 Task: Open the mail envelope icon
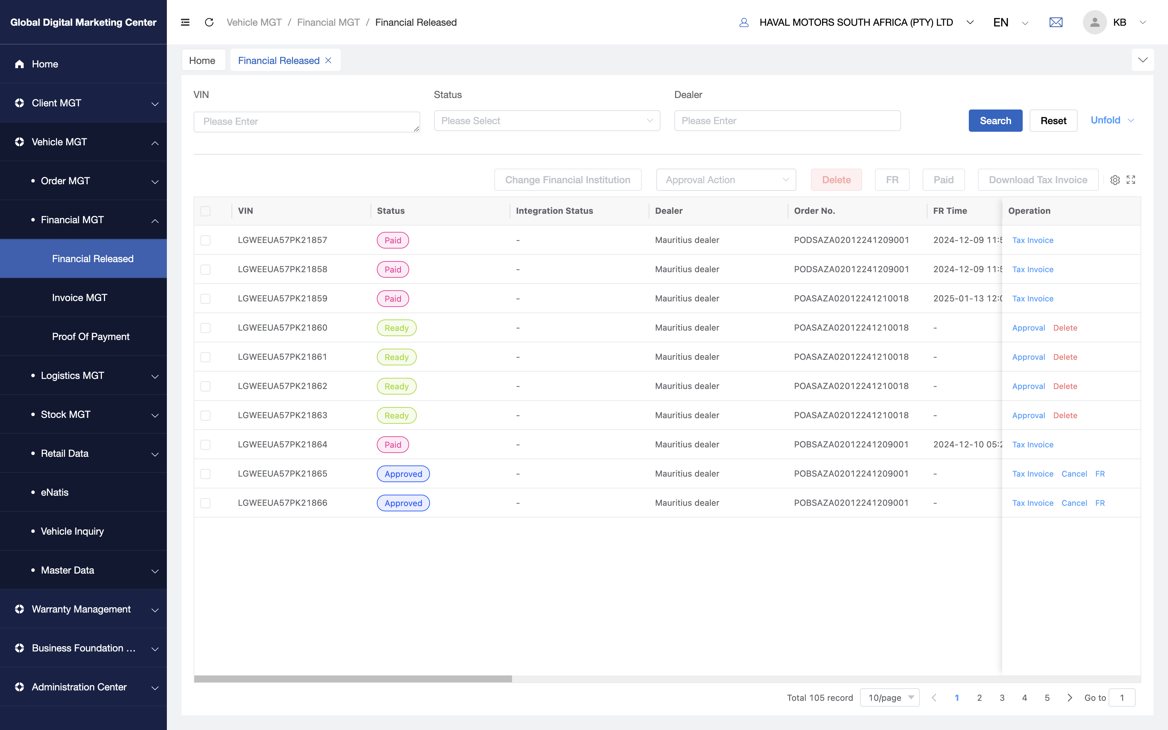[x=1056, y=22]
